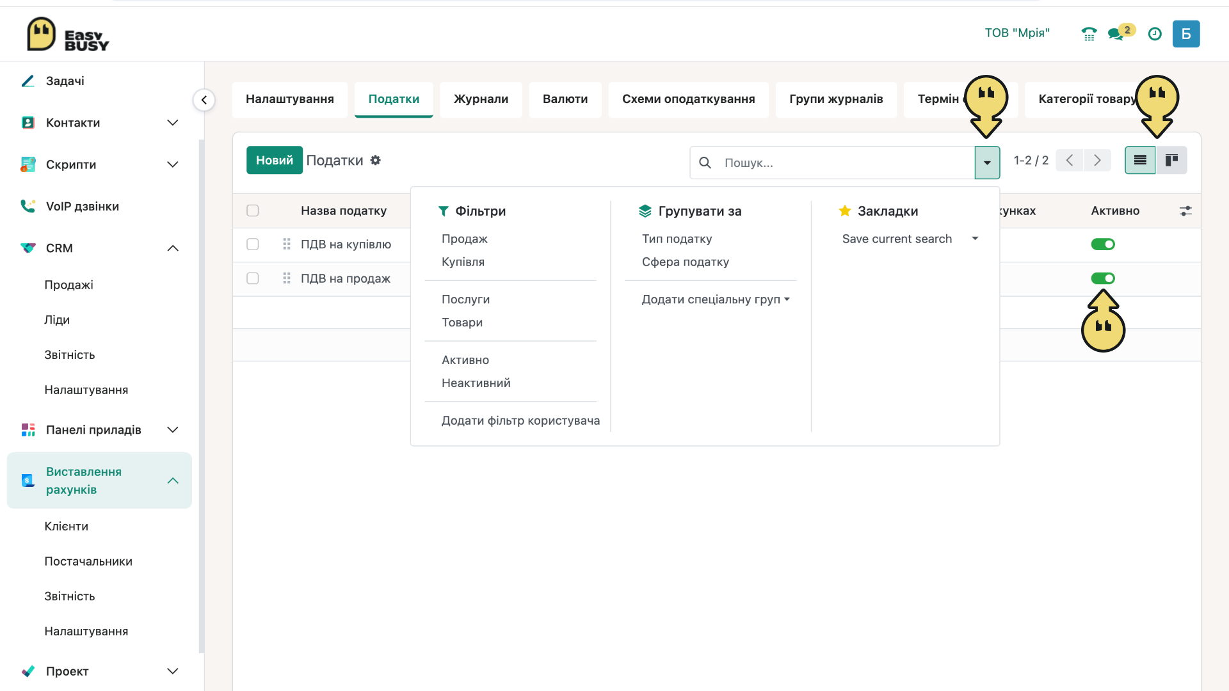Image resolution: width=1229 pixels, height=691 pixels.
Task: Click the Контакти sidebar icon
Action: point(28,123)
